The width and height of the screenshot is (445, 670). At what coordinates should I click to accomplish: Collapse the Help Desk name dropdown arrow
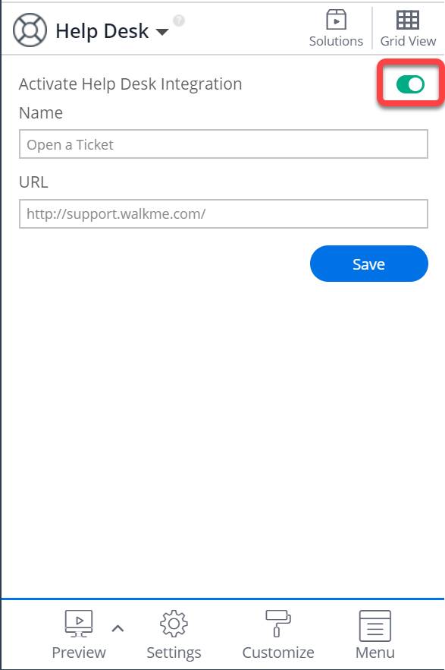[x=161, y=33]
